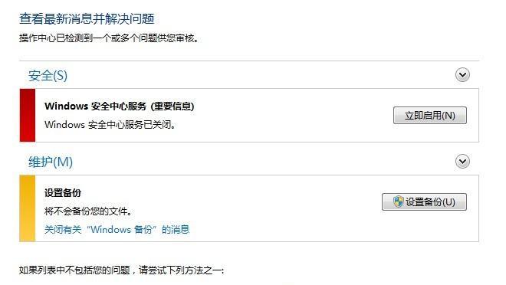
Task: Click the text Windows 安全中心服务已关闭
Action: coord(108,124)
